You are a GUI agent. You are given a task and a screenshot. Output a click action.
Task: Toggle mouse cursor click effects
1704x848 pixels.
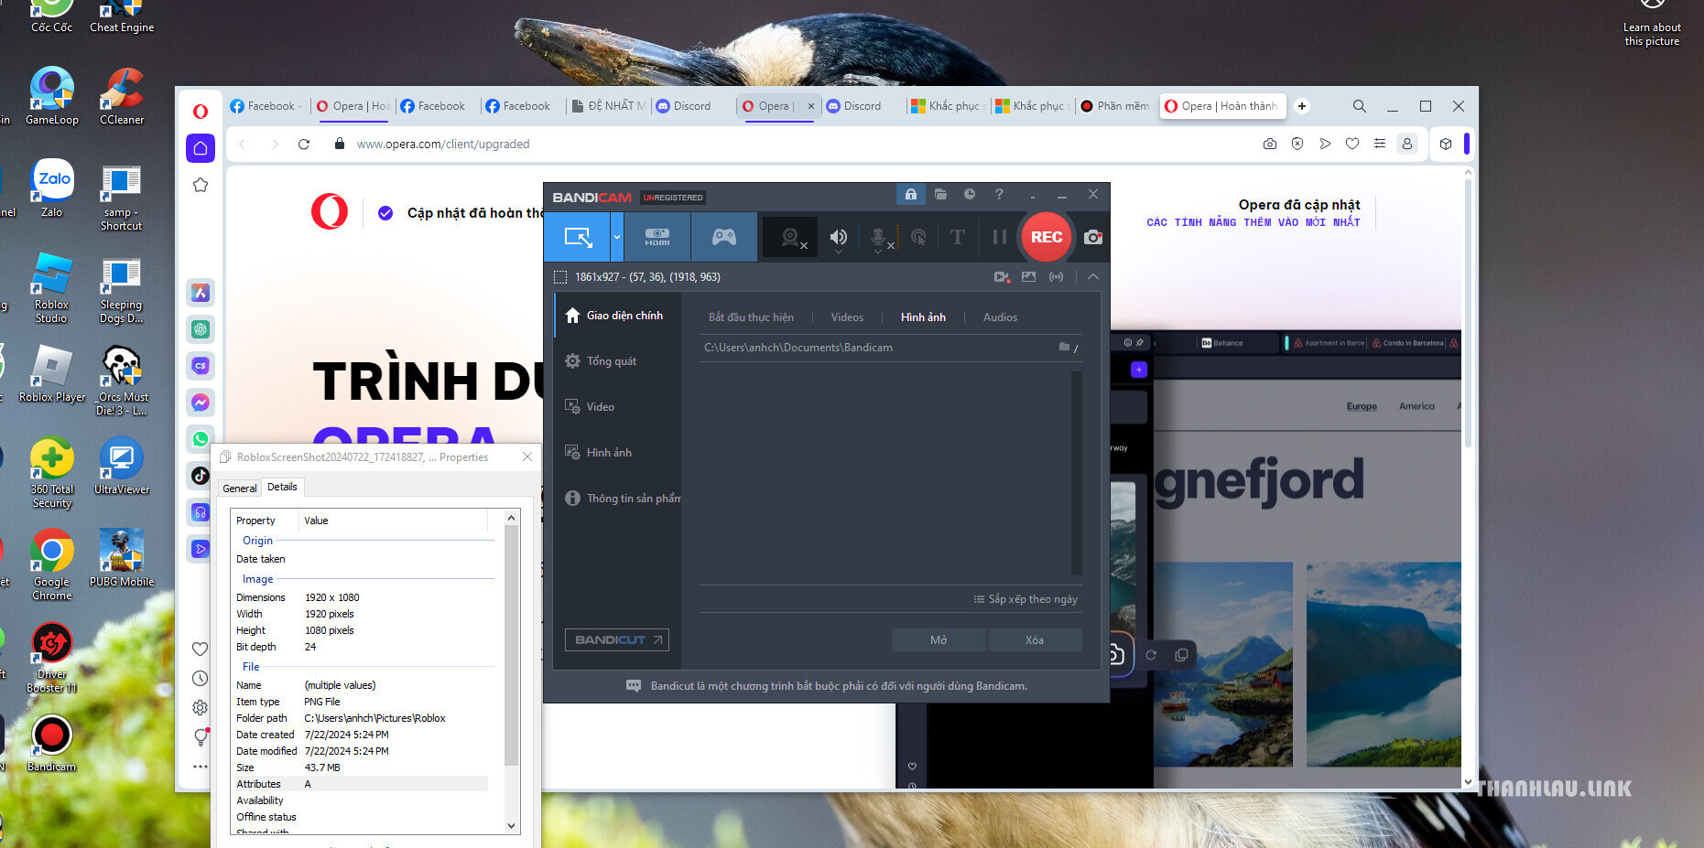pos(918,238)
